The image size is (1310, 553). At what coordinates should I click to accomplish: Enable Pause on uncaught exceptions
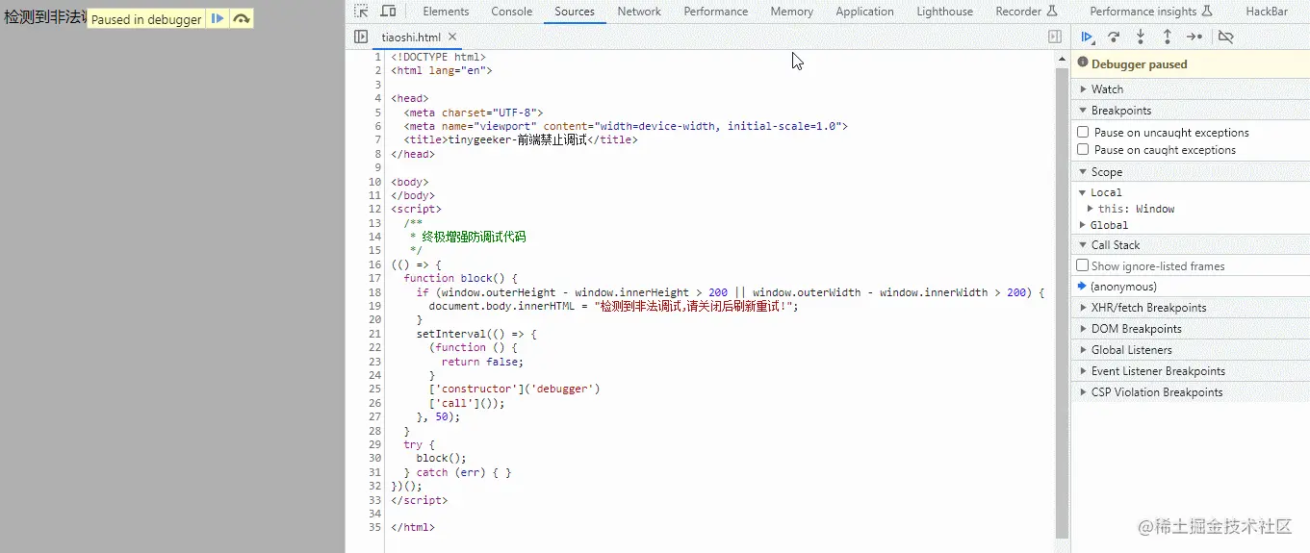pos(1083,133)
